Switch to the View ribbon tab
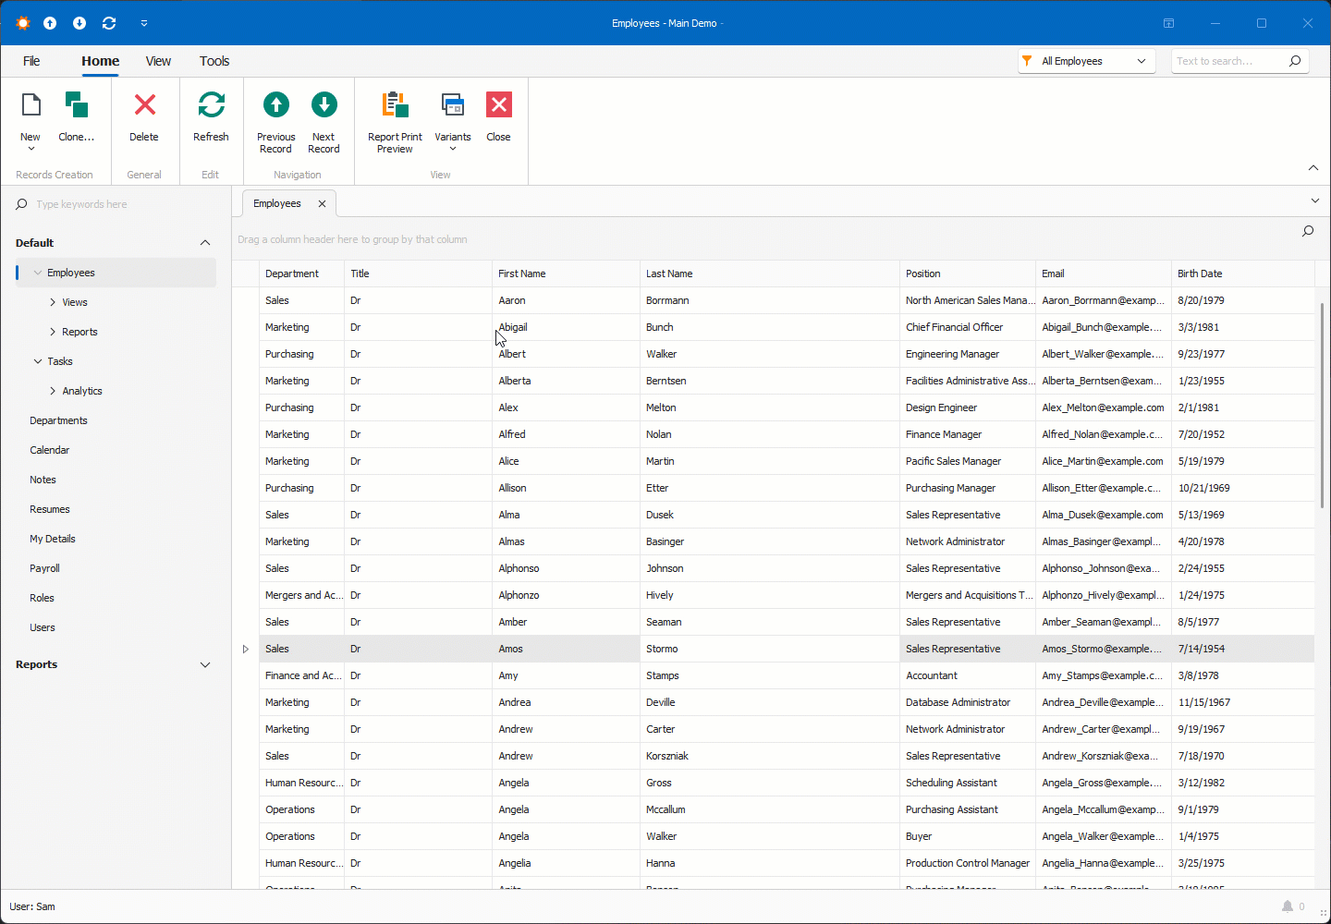 pyautogui.click(x=158, y=61)
